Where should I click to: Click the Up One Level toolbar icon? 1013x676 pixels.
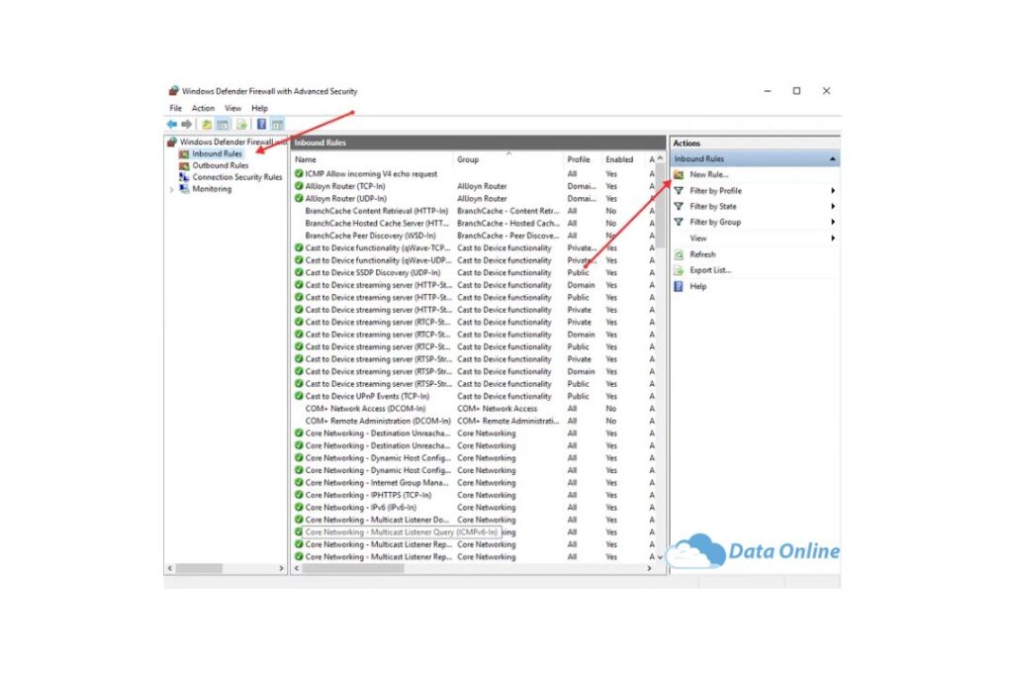207,124
